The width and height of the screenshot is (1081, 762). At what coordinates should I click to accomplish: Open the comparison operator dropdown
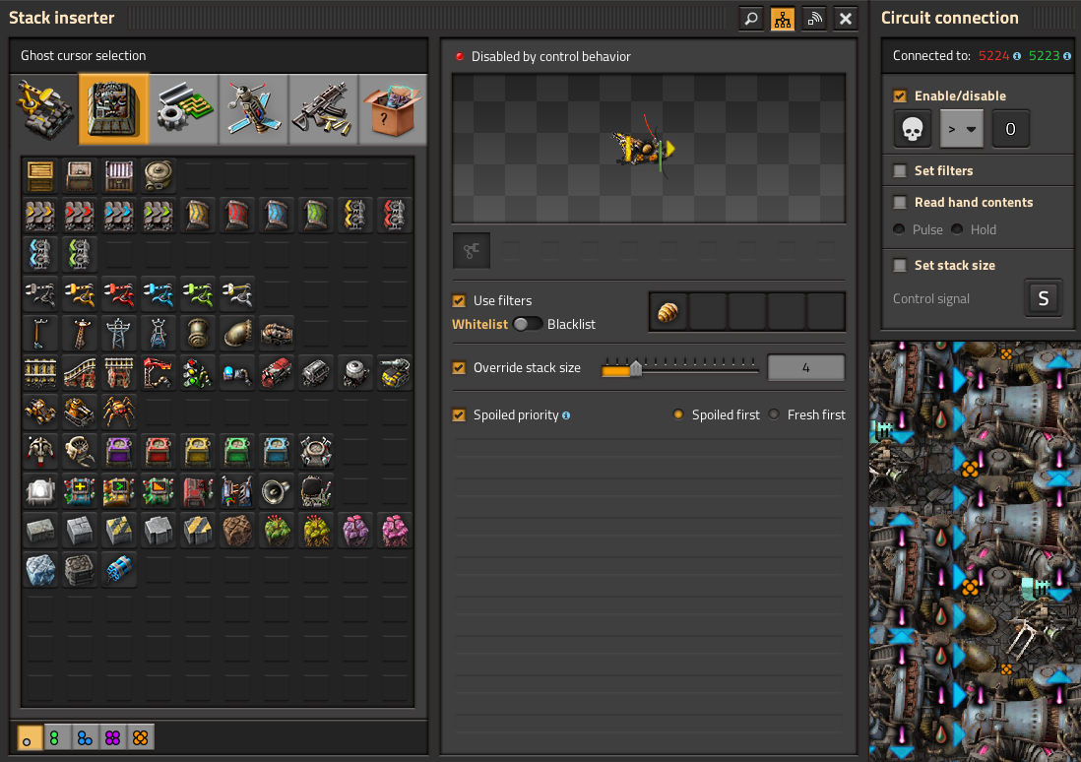(x=962, y=129)
